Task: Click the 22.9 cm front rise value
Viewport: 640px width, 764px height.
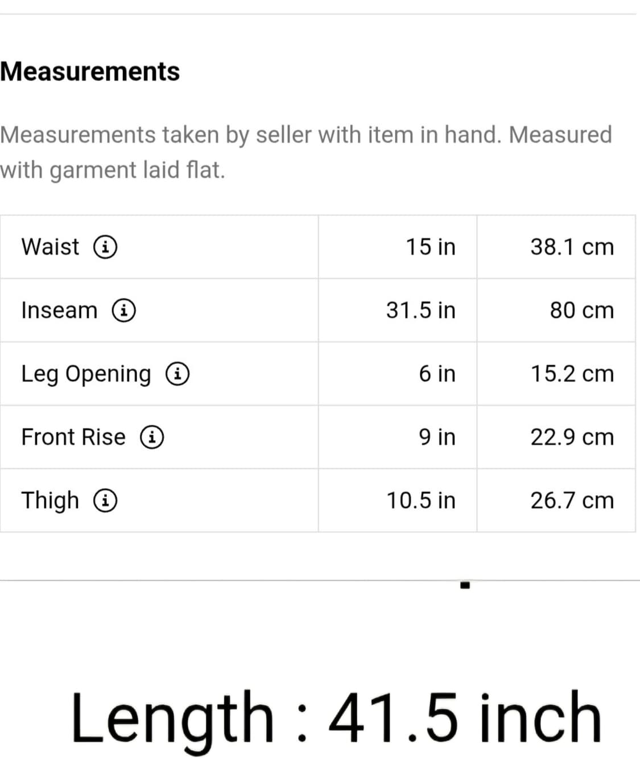Action: (572, 437)
